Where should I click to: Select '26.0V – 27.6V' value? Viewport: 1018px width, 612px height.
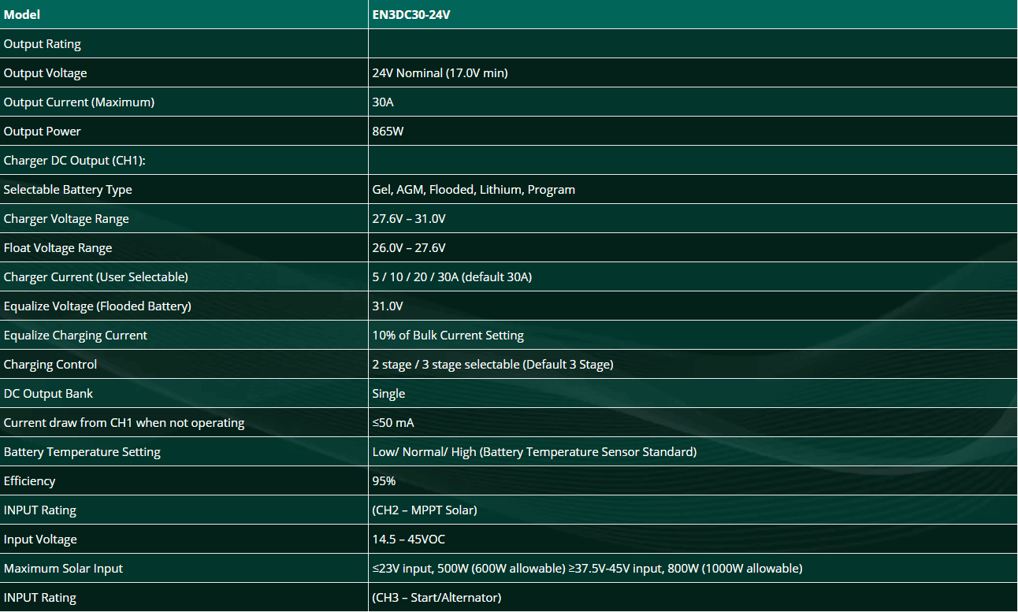tap(409, 248)
